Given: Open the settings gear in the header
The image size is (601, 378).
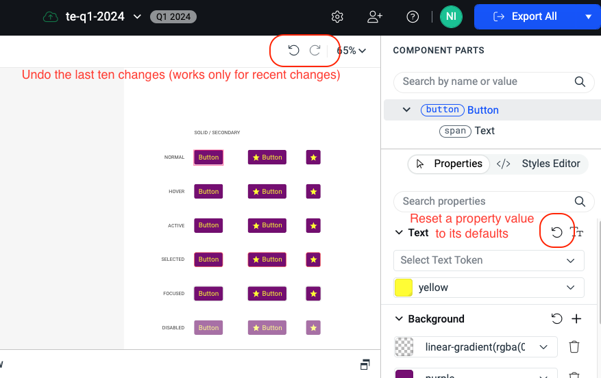Looking at the screenshot, I should tap(336, 16).
